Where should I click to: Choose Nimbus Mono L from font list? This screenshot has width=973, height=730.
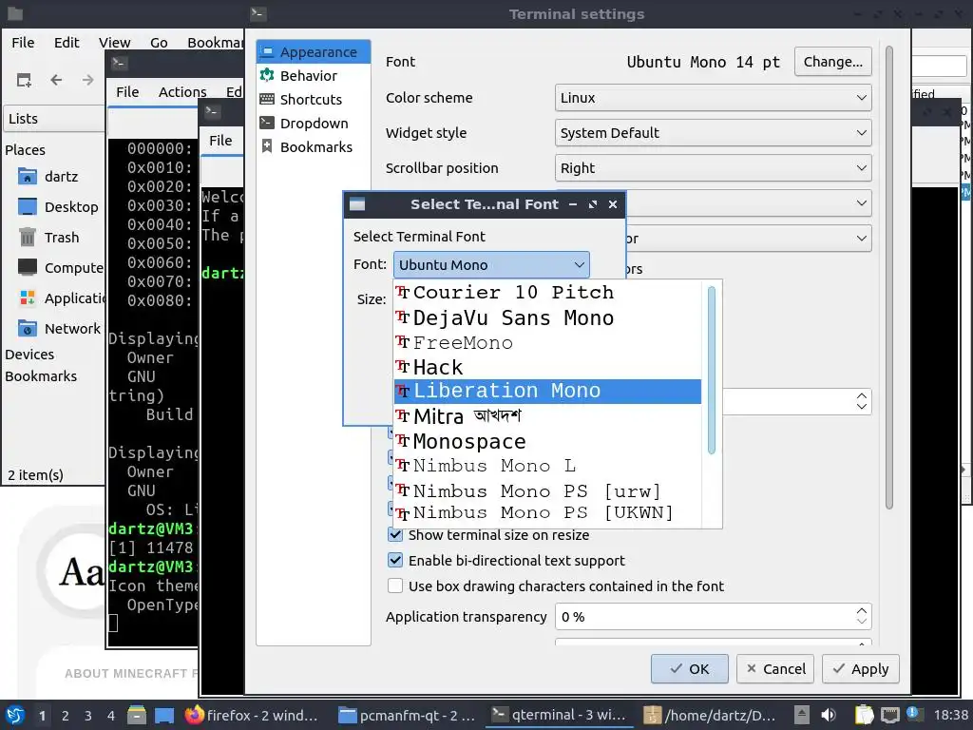click(x=547, y=466)
